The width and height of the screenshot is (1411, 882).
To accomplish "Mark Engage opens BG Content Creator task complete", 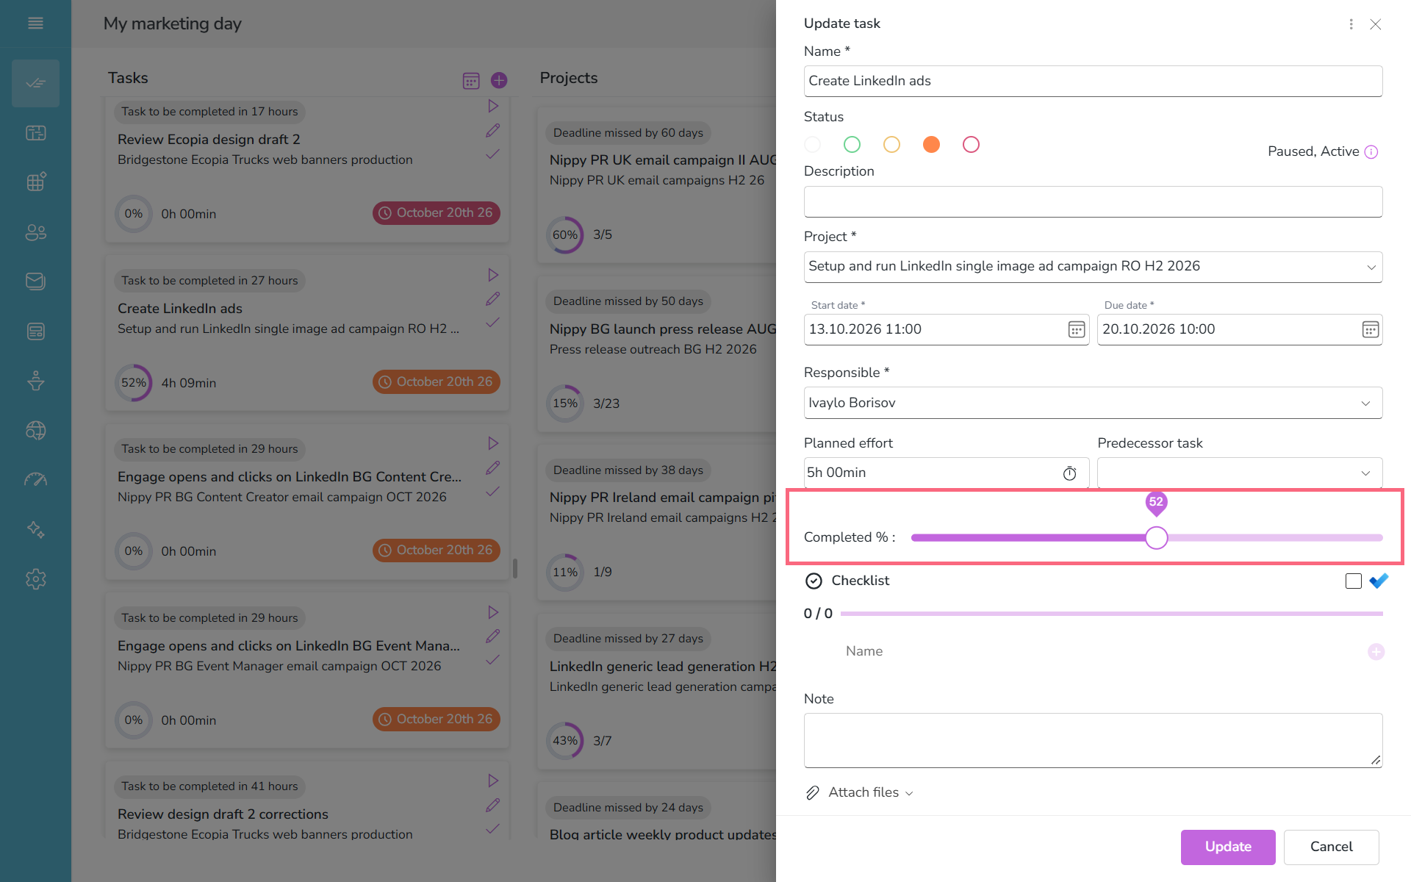I will coord(493,492).
